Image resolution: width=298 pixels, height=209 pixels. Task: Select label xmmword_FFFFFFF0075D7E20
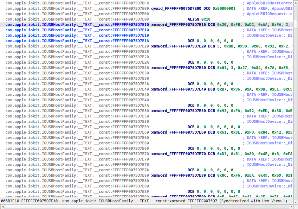click(x=178, y=46)
